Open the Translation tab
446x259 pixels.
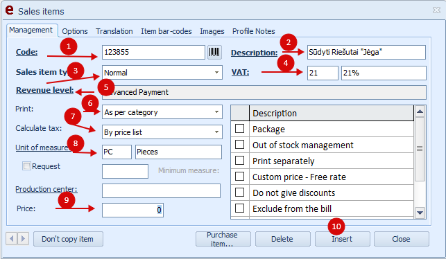[x=114, y=31]
